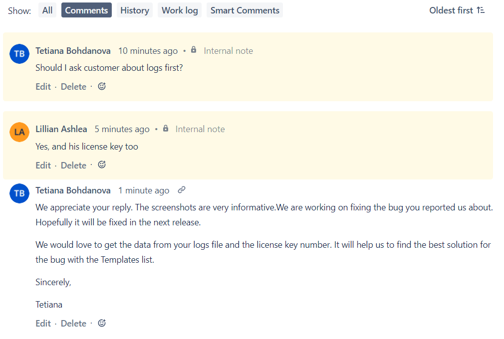Show All activity items
504x339 pixels.
coord(47,10)
